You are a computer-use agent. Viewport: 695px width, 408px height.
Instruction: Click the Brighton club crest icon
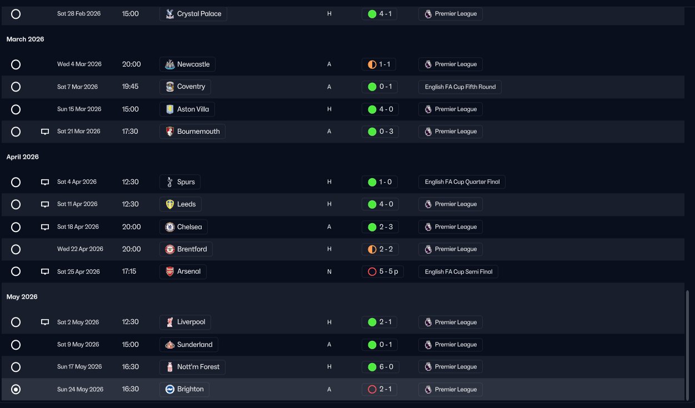pyautogui.click(x=170, y=389)
